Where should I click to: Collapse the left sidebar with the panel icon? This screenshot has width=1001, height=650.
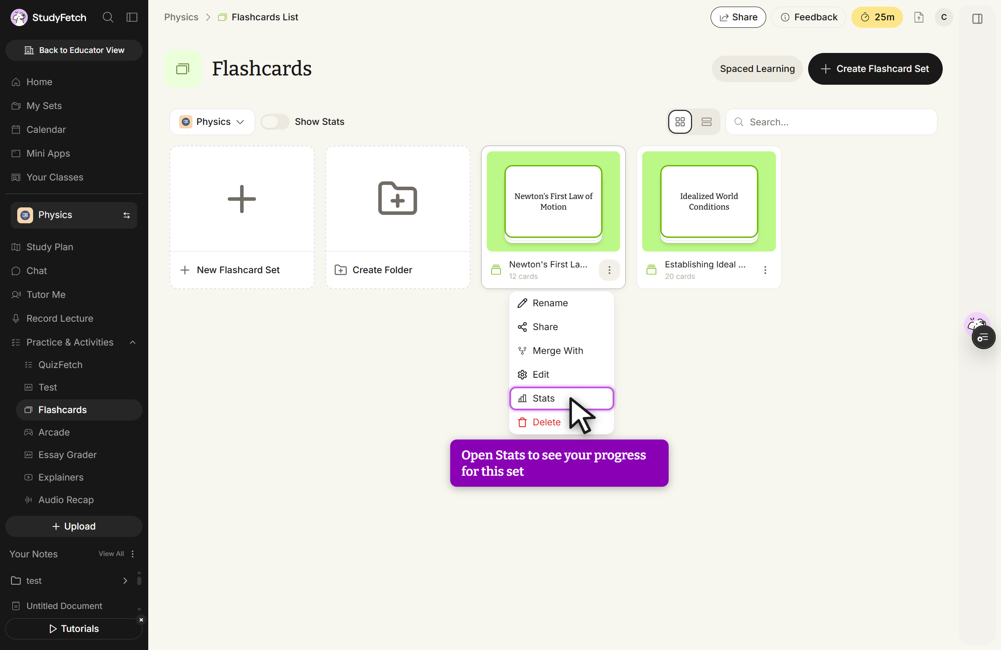[132, 17]
